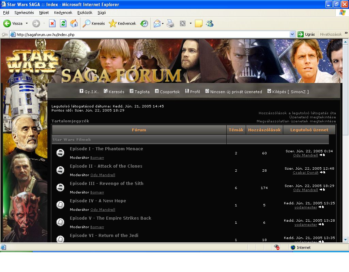Click latest-post arrow icon for Episode V
The image size is (349, 272).
tap(321, 224)
